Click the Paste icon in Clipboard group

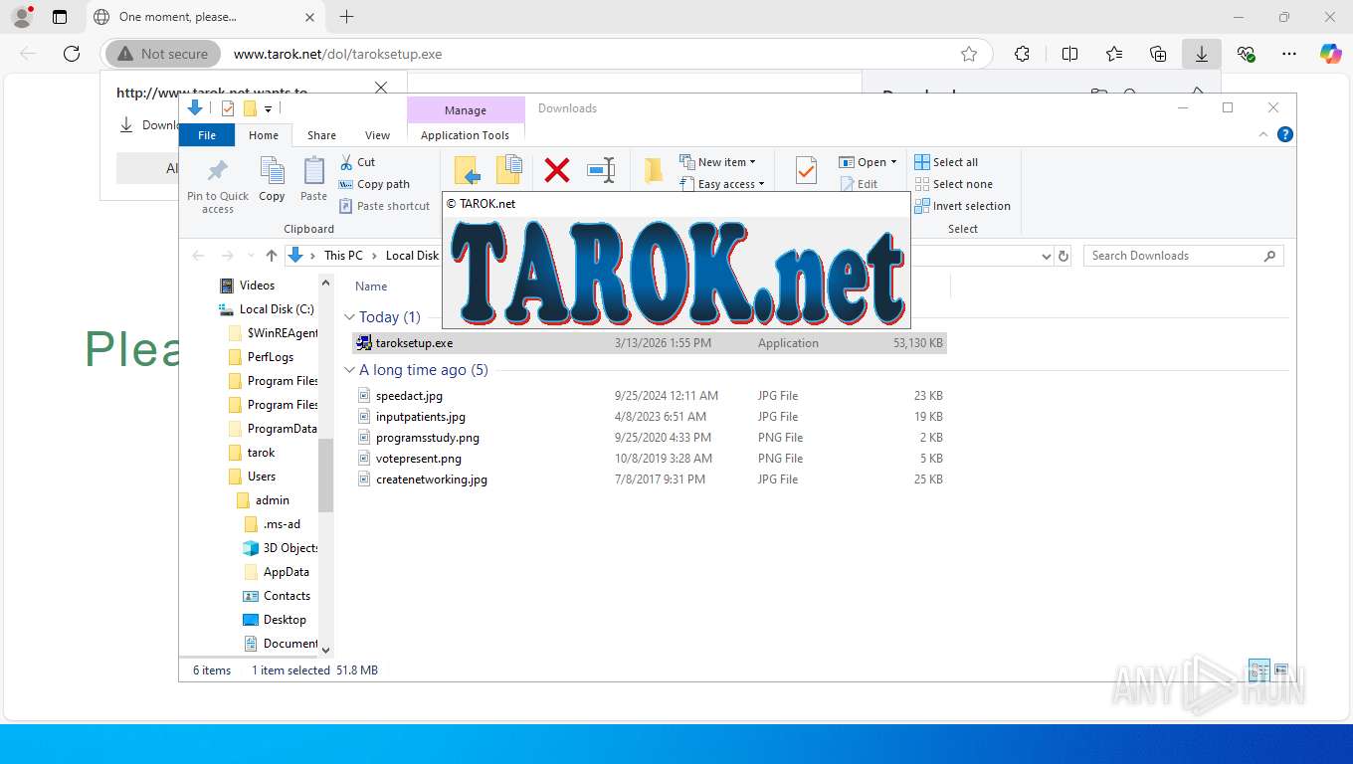(x=313, y=171)
